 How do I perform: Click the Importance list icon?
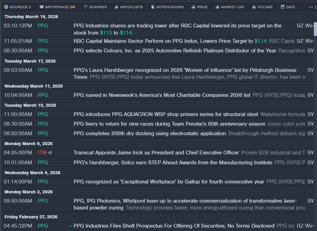42,7
